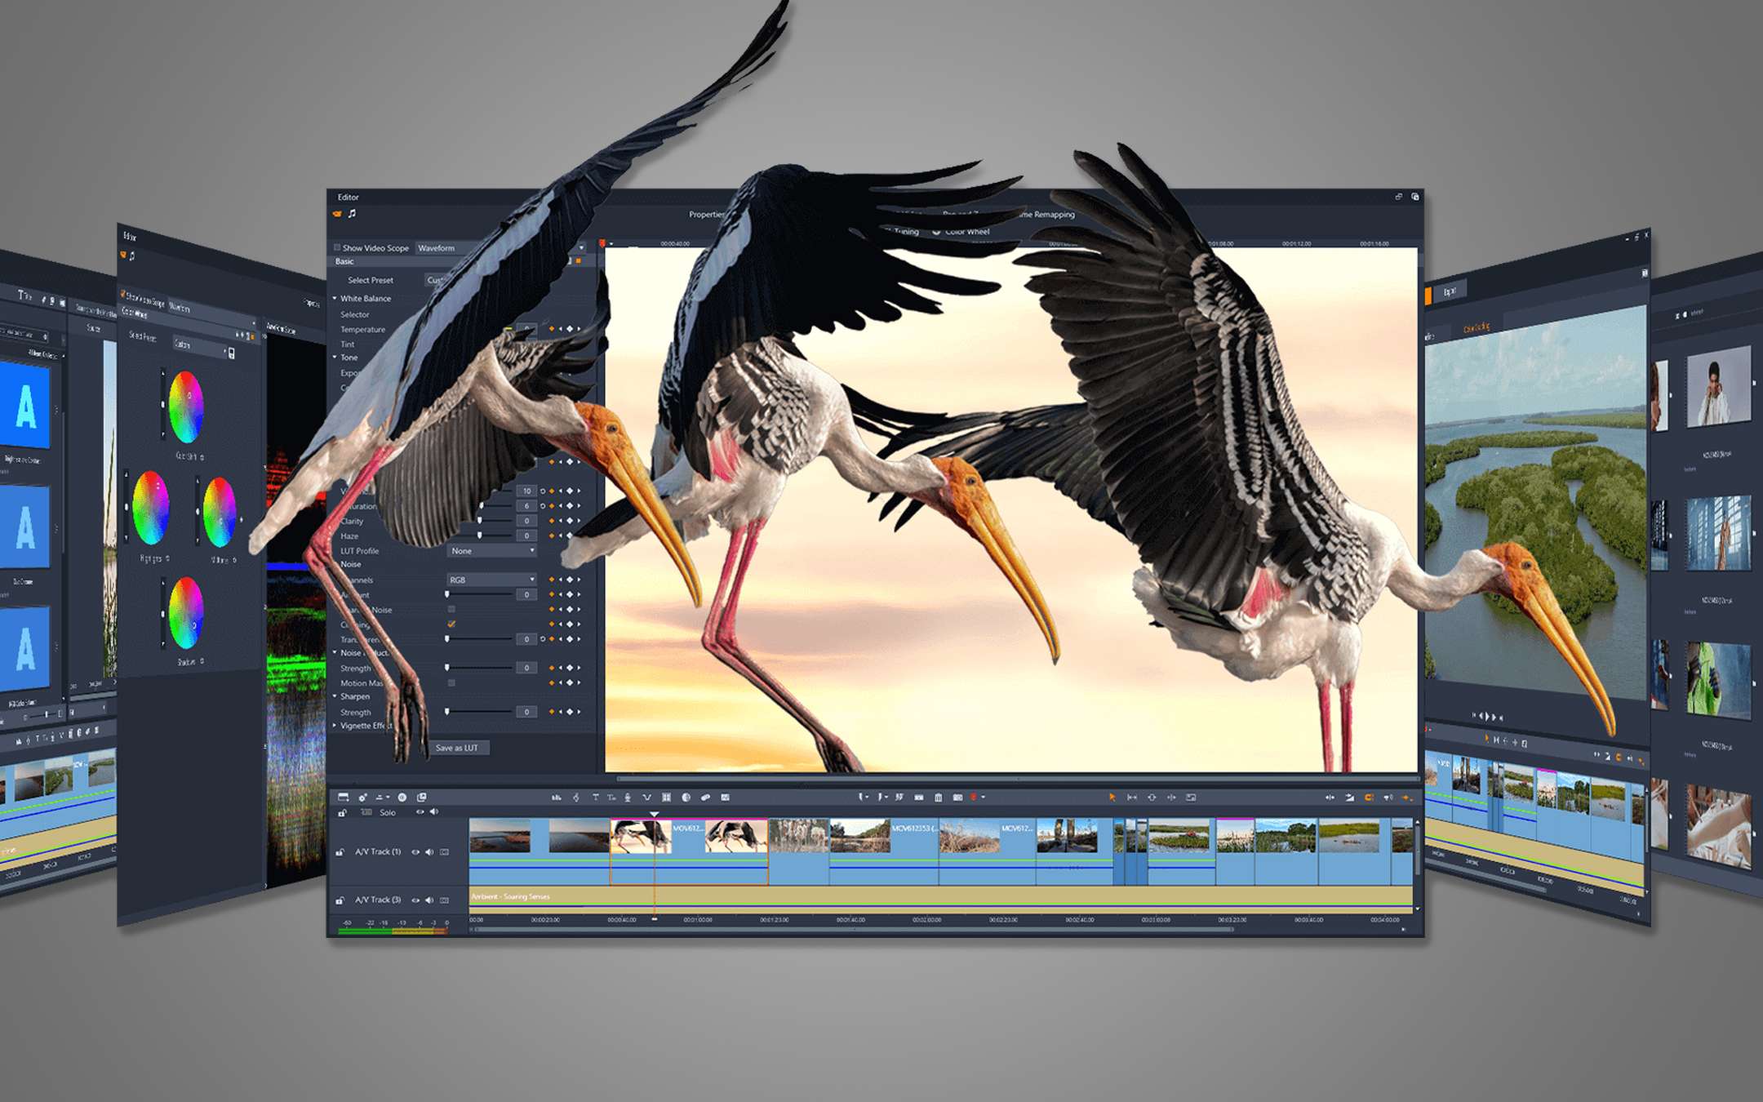Screen dimensions: 1763x1102
Task: Click the snapshot camera icon on the toolbar
Action: (x=957, y=797)
